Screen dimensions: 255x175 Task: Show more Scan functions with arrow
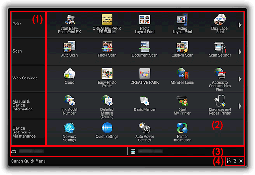pyautogui.click(x=240, y=52)
